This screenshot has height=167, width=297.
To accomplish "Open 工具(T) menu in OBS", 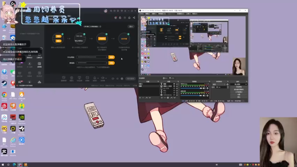I will (x=188, y=14).
